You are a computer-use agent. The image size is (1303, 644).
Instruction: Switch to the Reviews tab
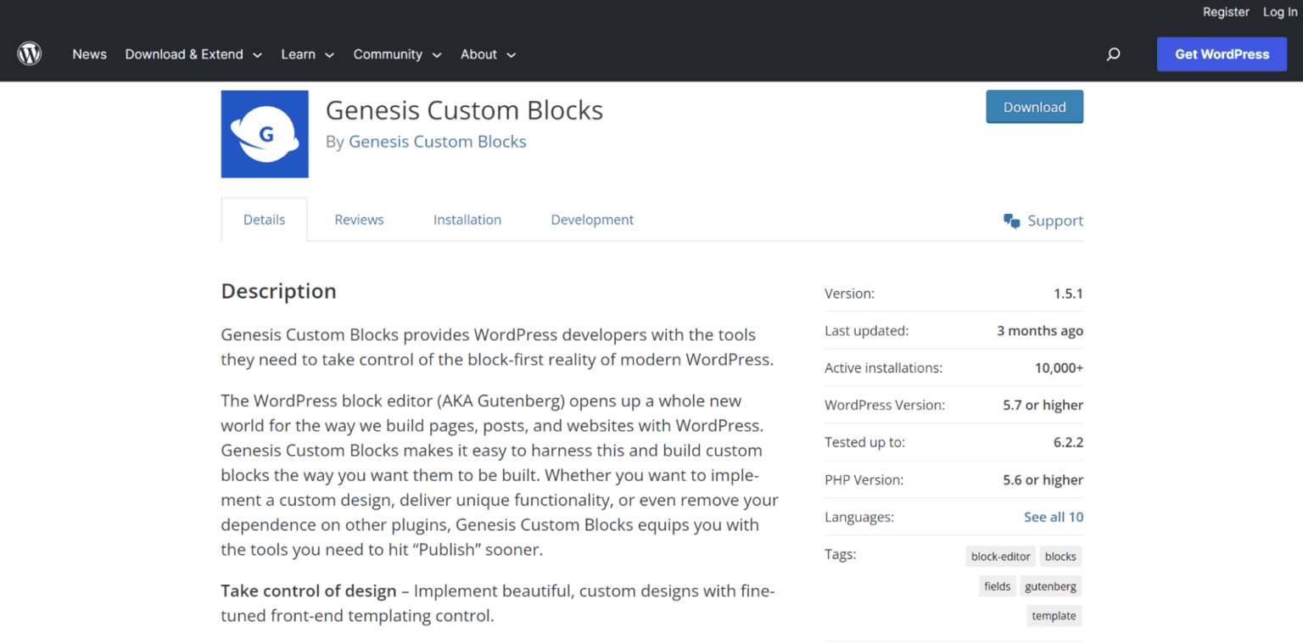[359, 219]
